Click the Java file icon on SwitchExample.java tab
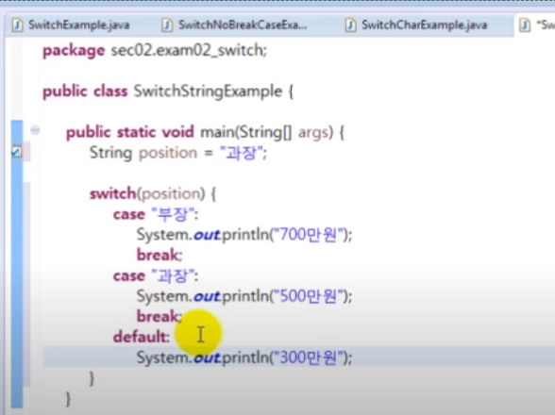Image resolution: width=555 pixels, height=415 pixels. click(17, 25)
